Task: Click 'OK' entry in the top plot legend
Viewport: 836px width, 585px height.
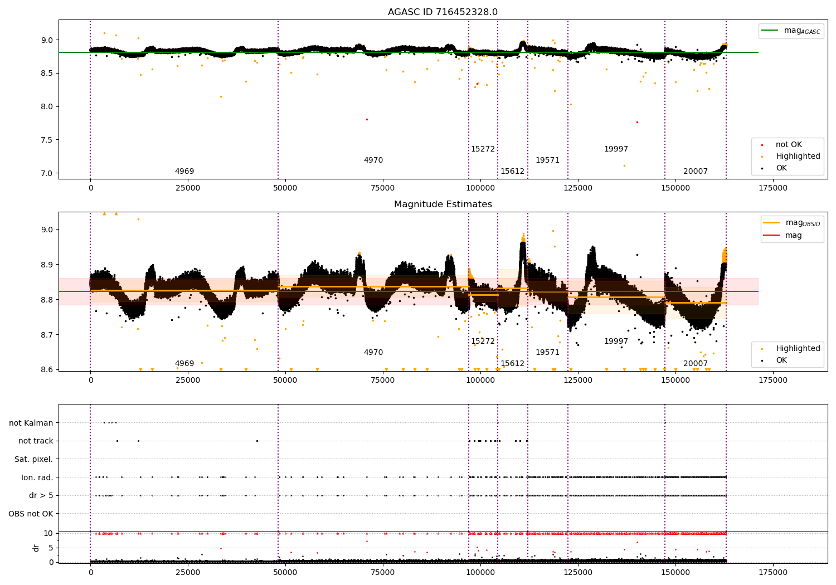Action: 781,168
